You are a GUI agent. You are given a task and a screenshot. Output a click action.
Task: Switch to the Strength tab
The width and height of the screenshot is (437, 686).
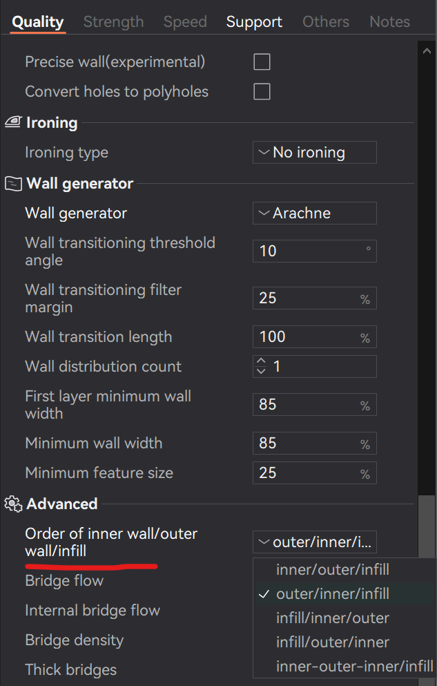click(x=114, y=21)
